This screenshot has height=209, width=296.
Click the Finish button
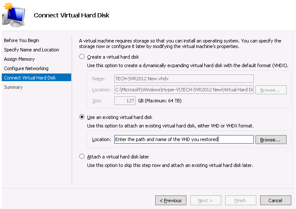[x=241, y=201]
